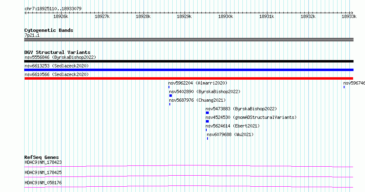Click the right arrowhead of the ruler
Screen dimensions: 365x192
click(x=352, y=13)
